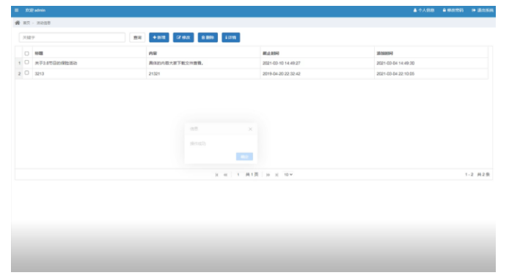Viewport: 520px width, 278px height.
Task: Go to previous page of table
Action: pyautogui.click(x=225, y=175)
